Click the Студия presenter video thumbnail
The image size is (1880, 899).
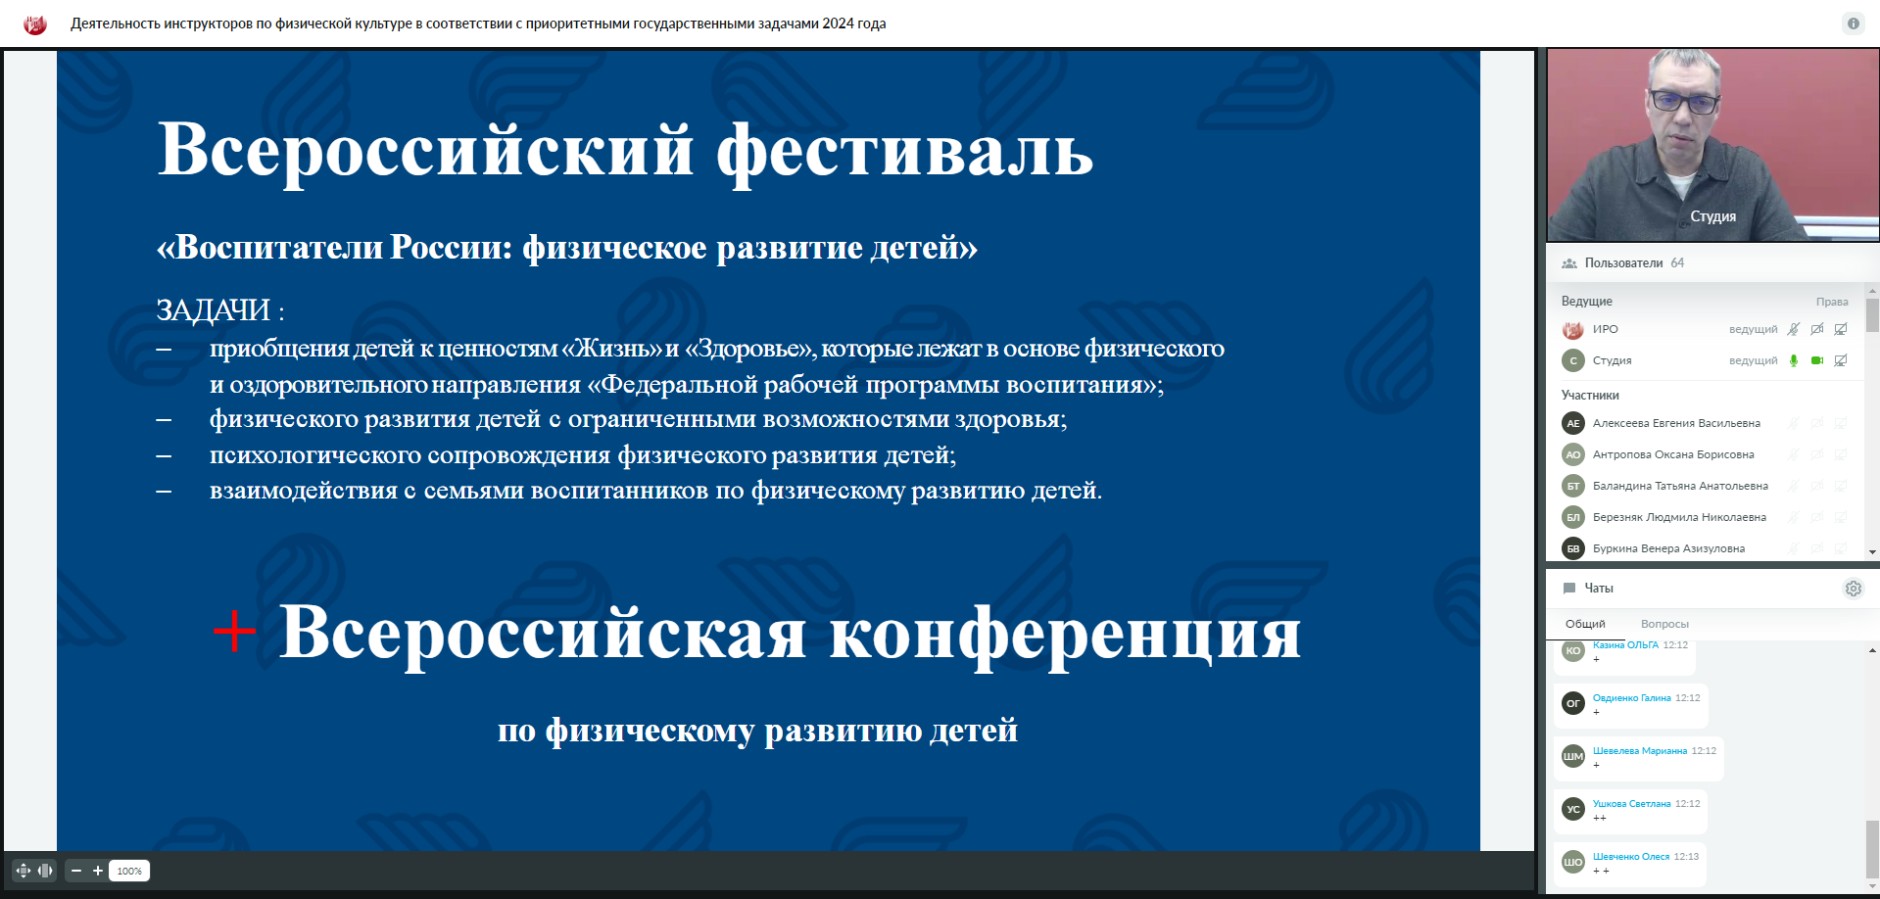pos(1712,145)
